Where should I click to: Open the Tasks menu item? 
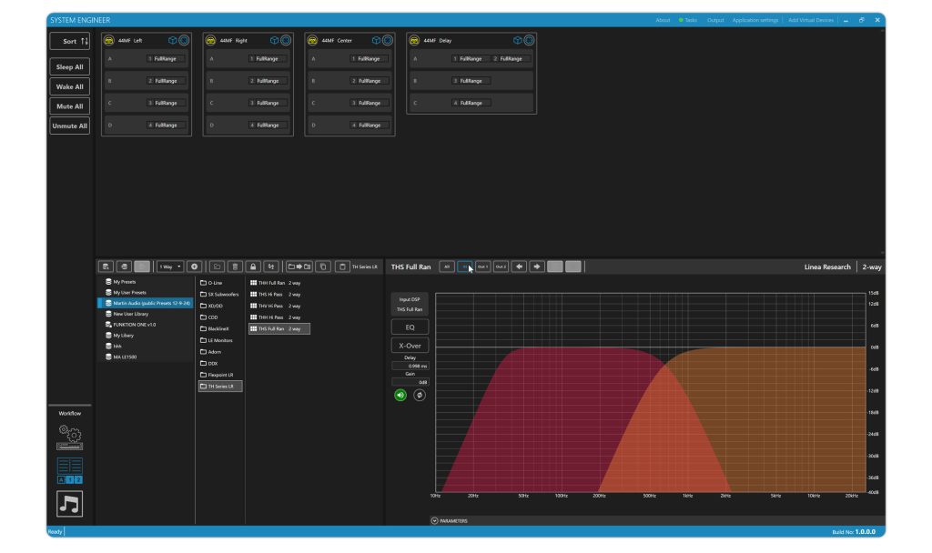click(688, 20)
